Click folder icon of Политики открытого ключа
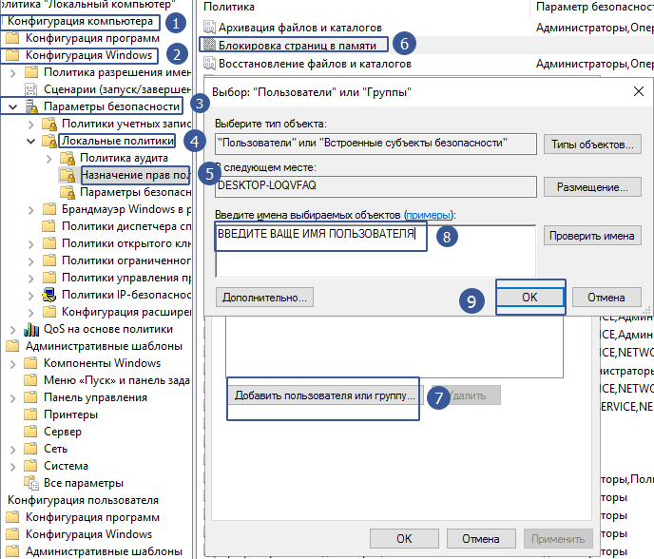654x559 pixels. (x=49, y=243)
